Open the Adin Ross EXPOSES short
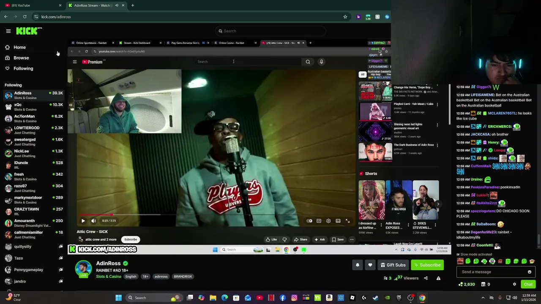541x304 pixels. pyautogui.click(x=398, y=200)
